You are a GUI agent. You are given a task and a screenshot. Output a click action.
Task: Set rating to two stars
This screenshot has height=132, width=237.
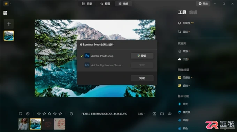point(44,114)
